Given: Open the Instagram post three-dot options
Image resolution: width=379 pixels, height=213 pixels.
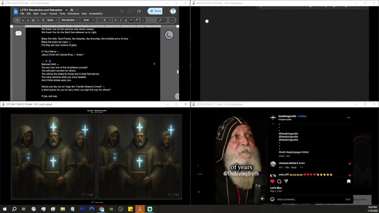Looking at the screenshot, I should [x=348, y=117].
